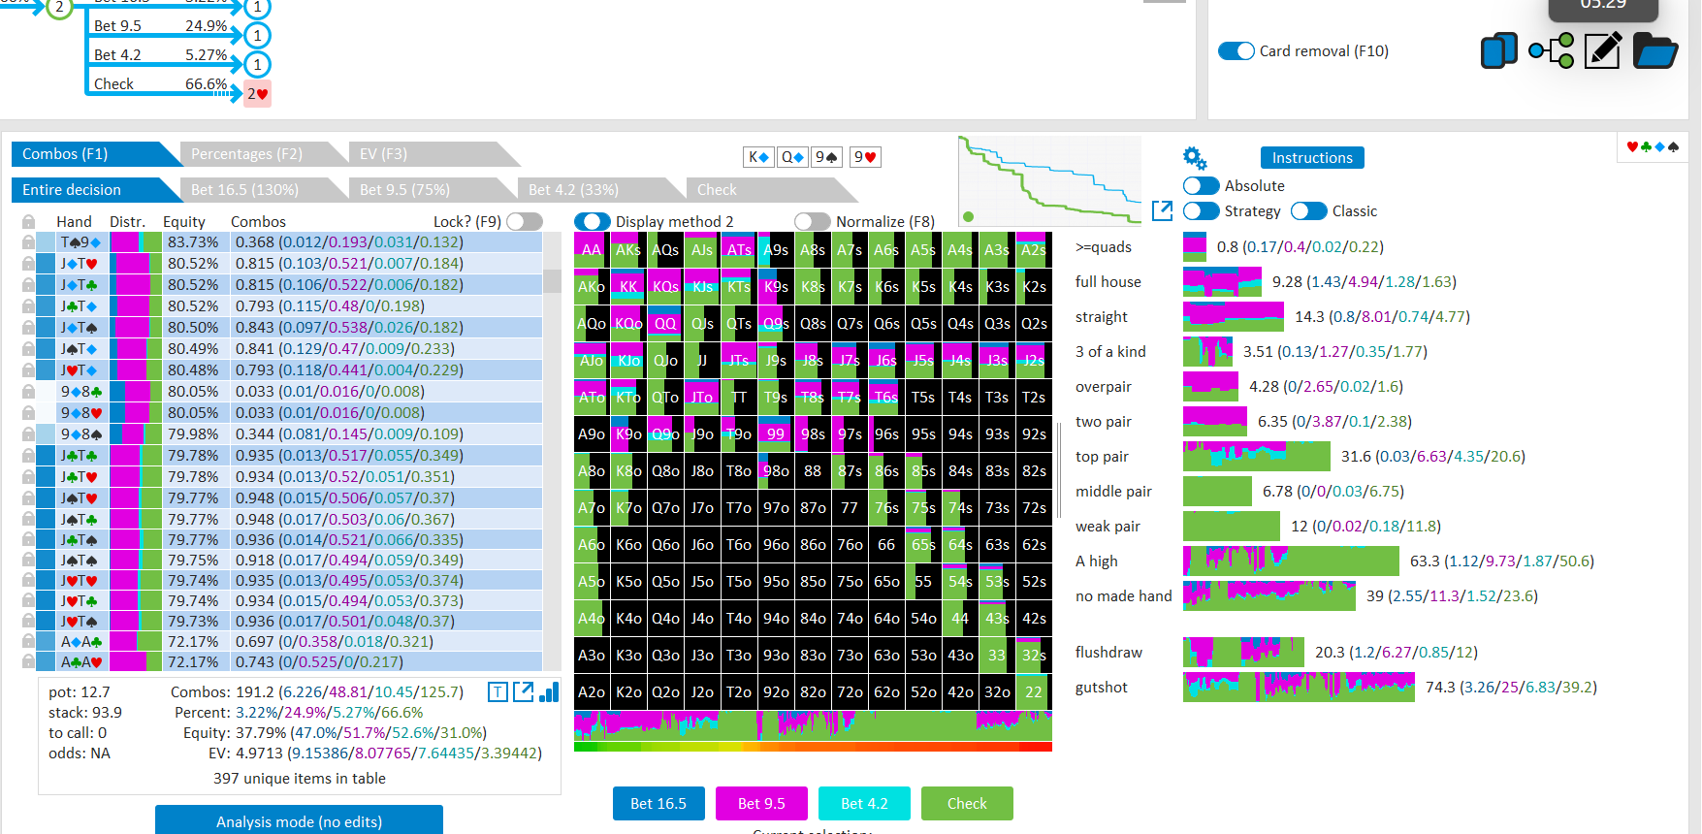Click Q♦ board card

coord(792,157)
